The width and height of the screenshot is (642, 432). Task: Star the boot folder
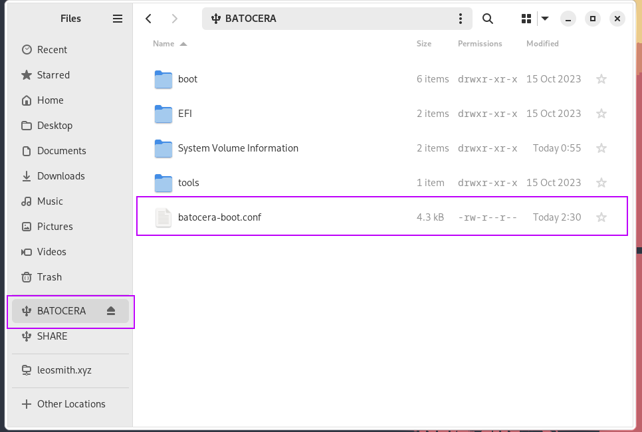coord(601,79)
